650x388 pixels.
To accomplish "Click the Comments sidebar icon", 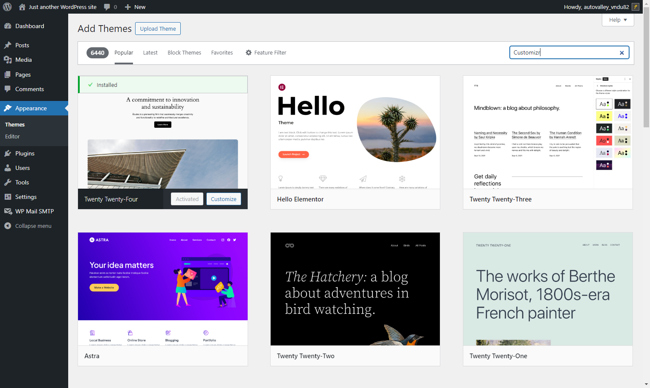I will [x=8, y=89].
